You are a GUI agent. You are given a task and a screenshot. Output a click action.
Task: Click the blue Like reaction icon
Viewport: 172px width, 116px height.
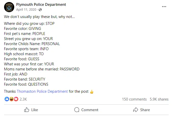(x=7, y=99)
